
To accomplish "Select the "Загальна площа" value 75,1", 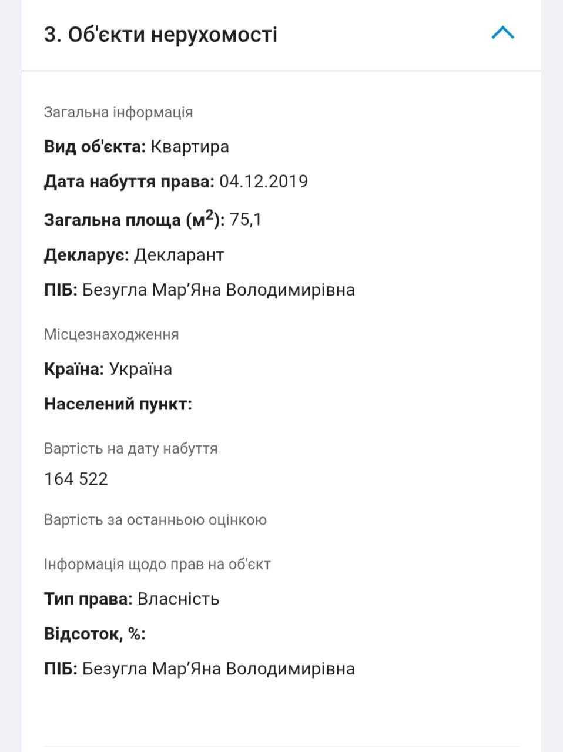I will tap(246, 220).
